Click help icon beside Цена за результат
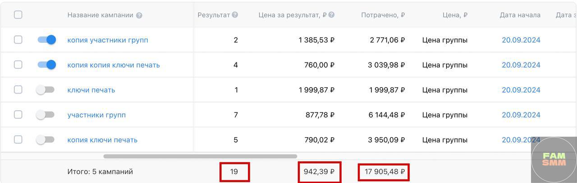Image resolution: width=577 pixels, height=183 pixels. tap(331, 15)
